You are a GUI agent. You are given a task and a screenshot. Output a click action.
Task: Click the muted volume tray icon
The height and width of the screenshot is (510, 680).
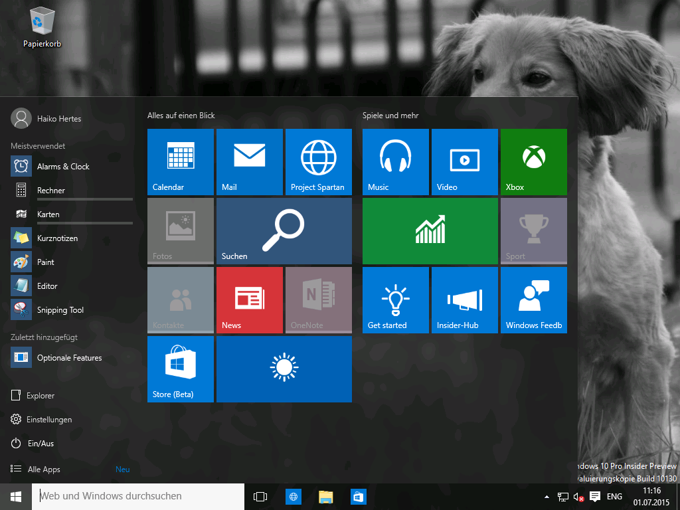[x=578, y=497]
